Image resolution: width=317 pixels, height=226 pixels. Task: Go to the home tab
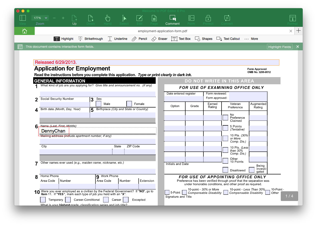tap(24, 31)
